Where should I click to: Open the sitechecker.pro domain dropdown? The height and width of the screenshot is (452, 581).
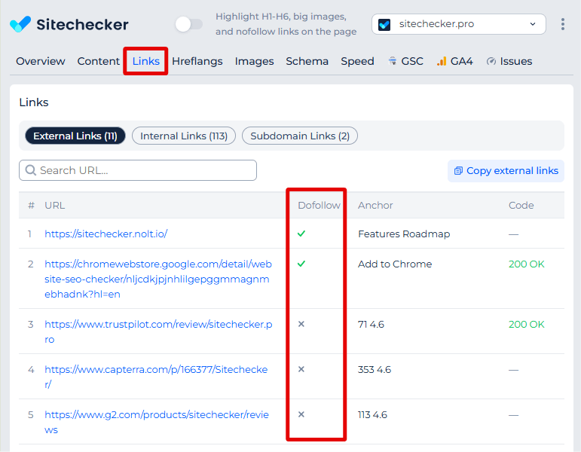459,24
